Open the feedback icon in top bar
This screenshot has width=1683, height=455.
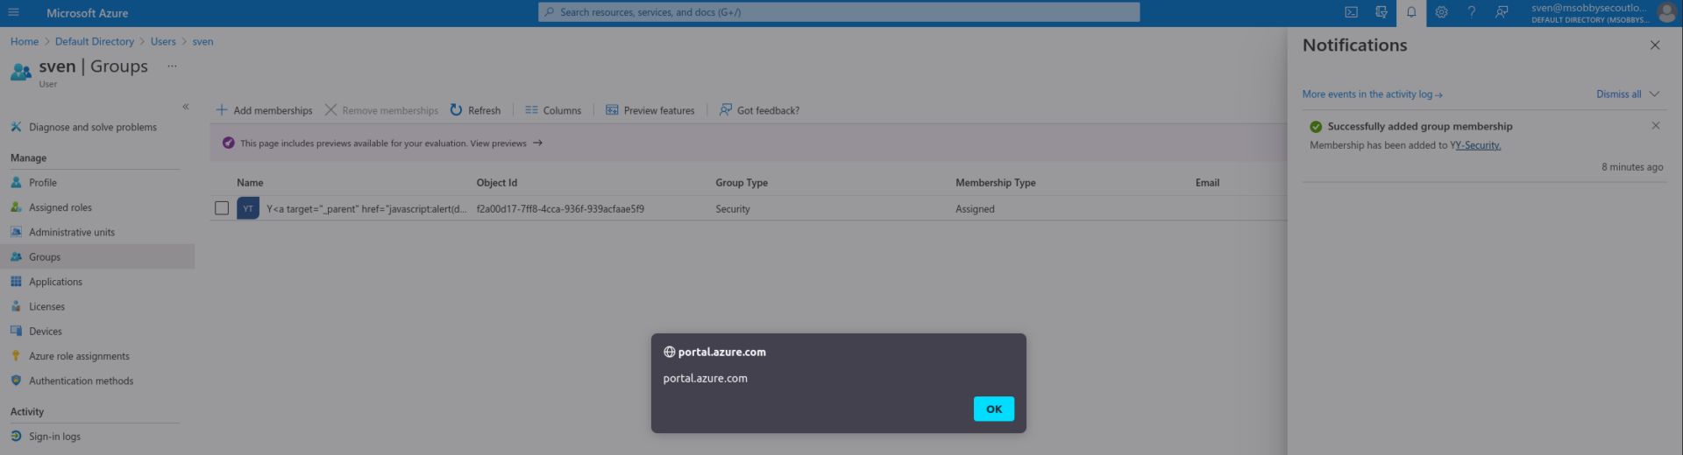[x=1502, y=12]
